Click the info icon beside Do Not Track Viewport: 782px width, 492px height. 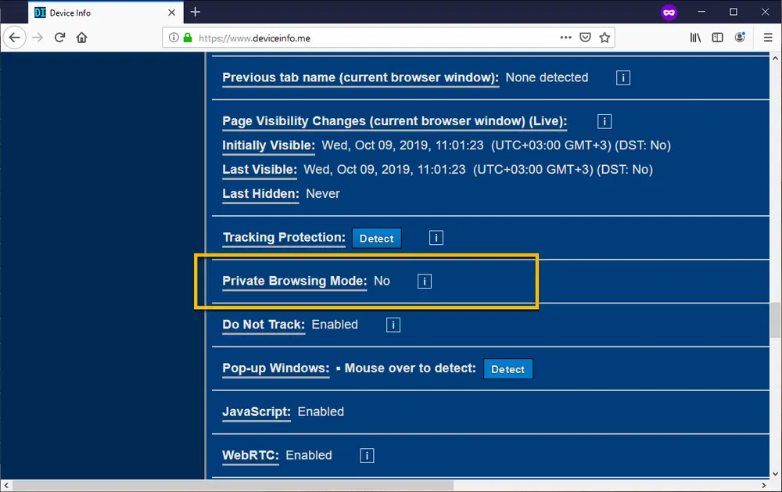click(393, 324)
